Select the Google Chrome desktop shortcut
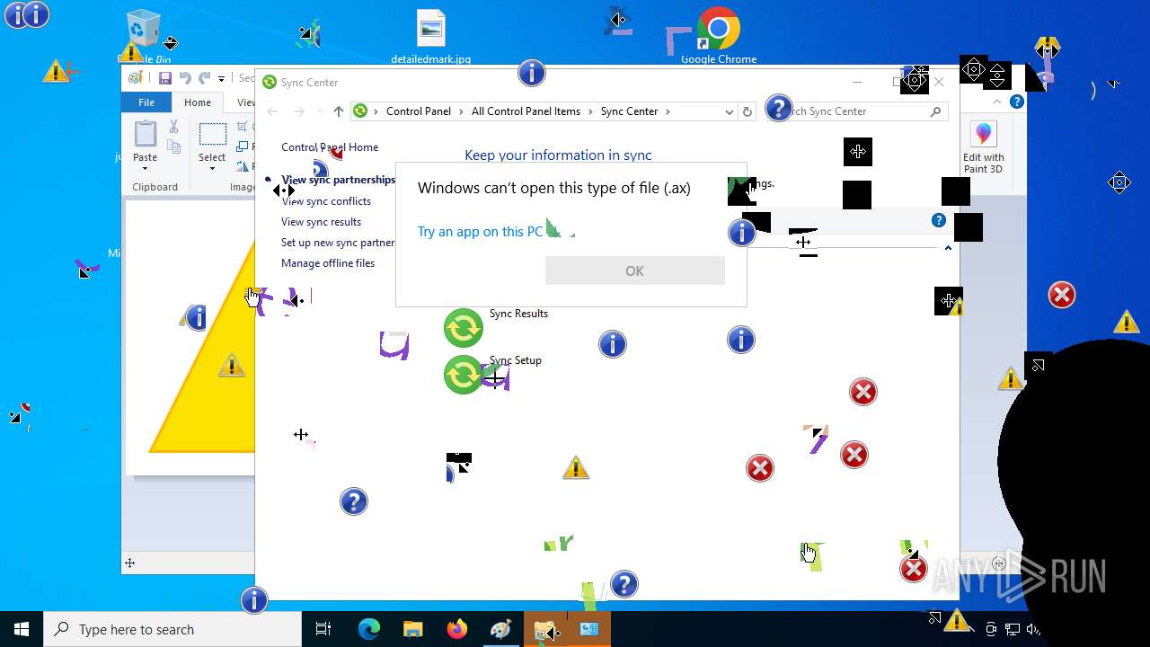Screen dimensions: 1150x647 [719, 36]
